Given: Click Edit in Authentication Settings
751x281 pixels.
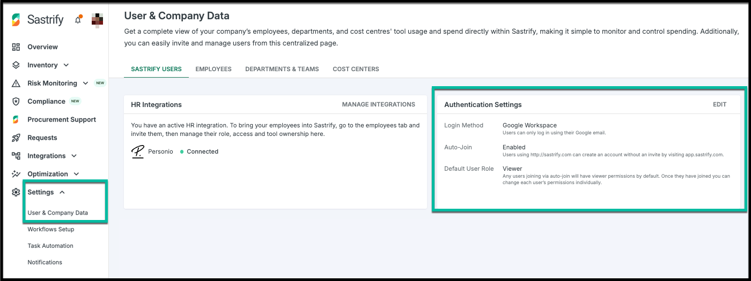Looking at the screenshot, I should [720, 105].
